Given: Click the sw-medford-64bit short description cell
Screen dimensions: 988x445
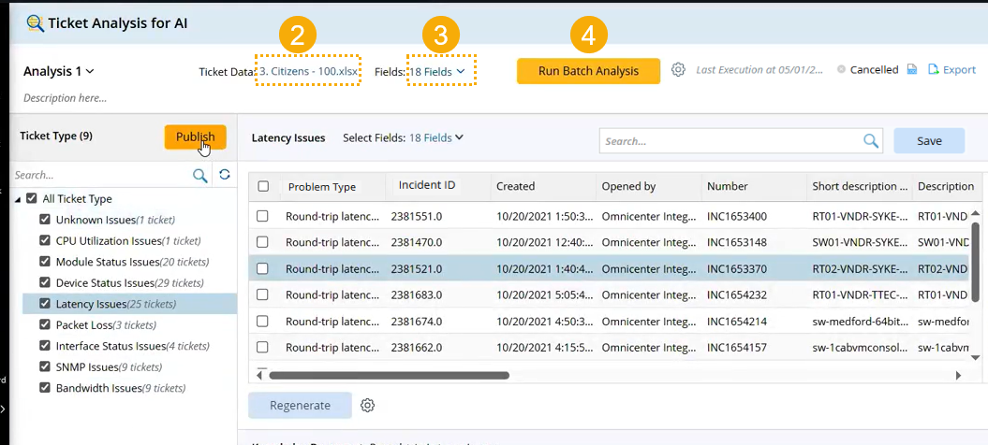Looking at the screenshot, I should (x=860, y=321).
